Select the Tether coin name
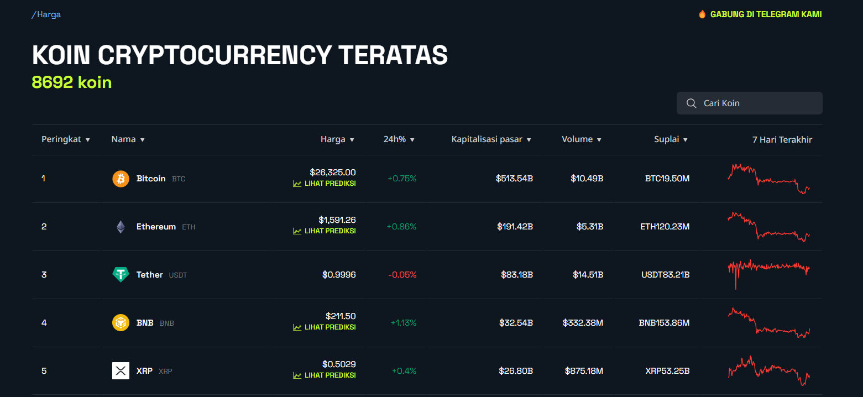Screen dimensions: 863x397 pos(150,275)
